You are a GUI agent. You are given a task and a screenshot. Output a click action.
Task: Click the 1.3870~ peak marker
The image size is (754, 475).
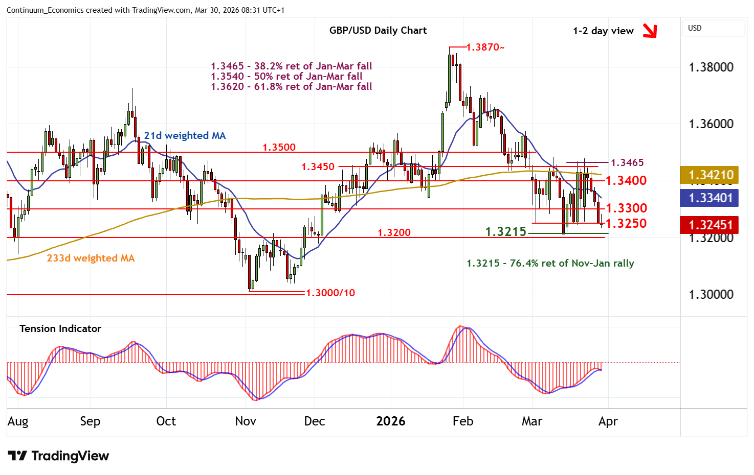(485, 47)
